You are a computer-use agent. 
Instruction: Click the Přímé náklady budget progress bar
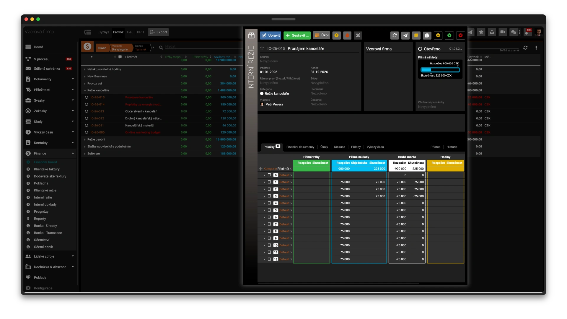coord(440,70)
